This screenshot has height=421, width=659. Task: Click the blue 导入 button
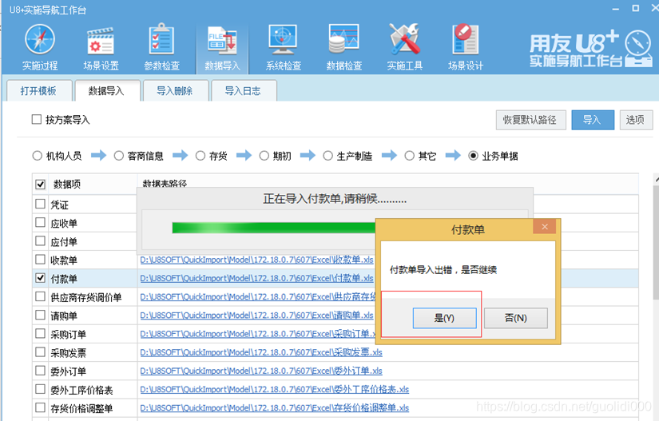click(x=593, y=120)
